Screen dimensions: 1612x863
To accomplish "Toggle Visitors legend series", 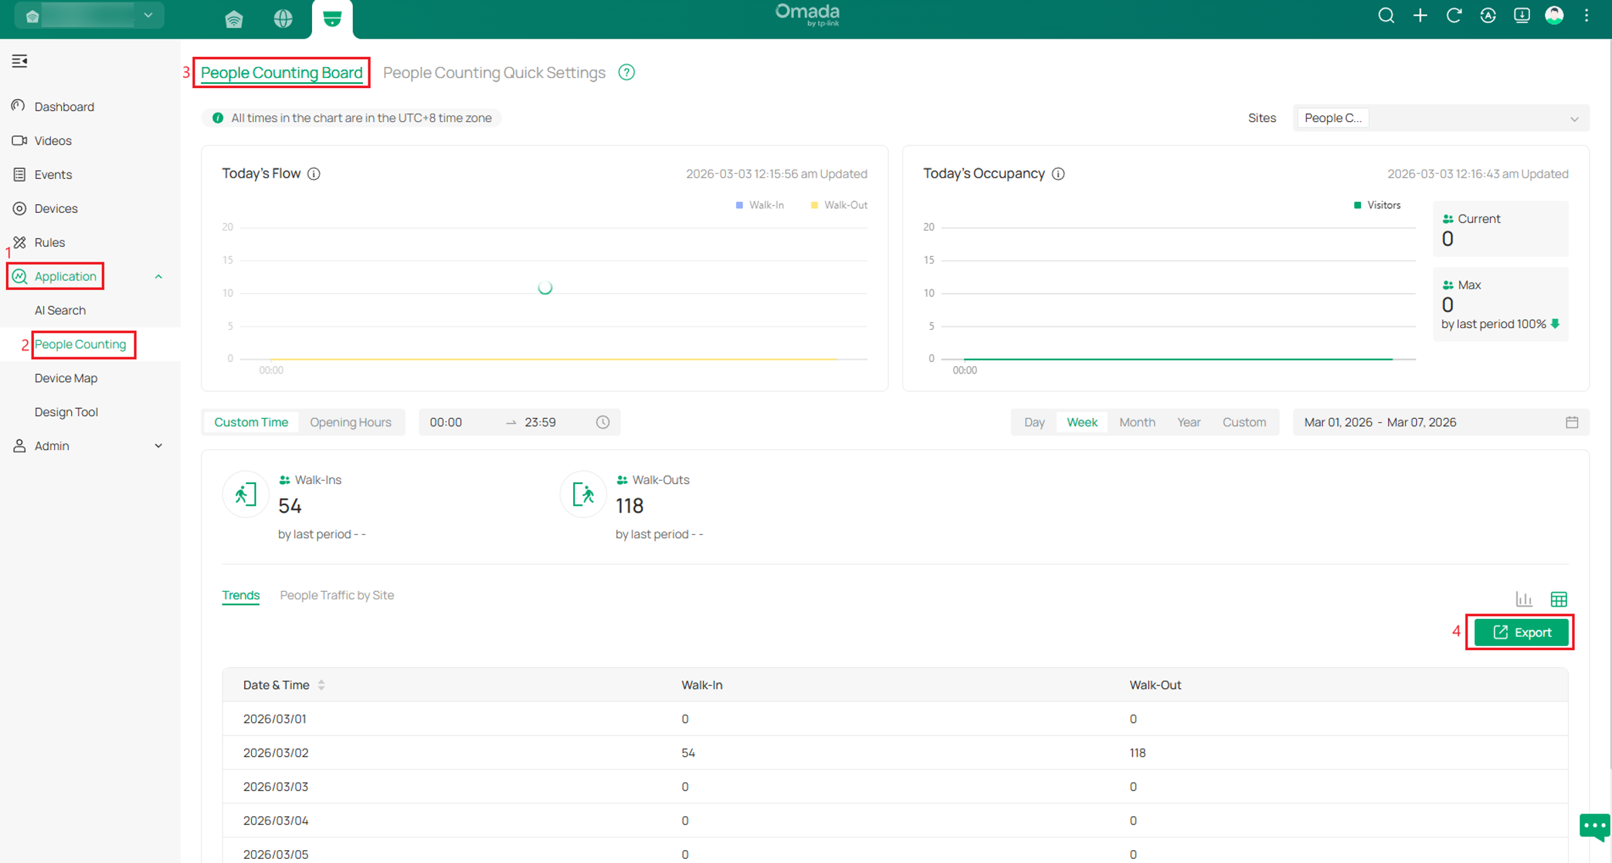I will click(1377, 205).
